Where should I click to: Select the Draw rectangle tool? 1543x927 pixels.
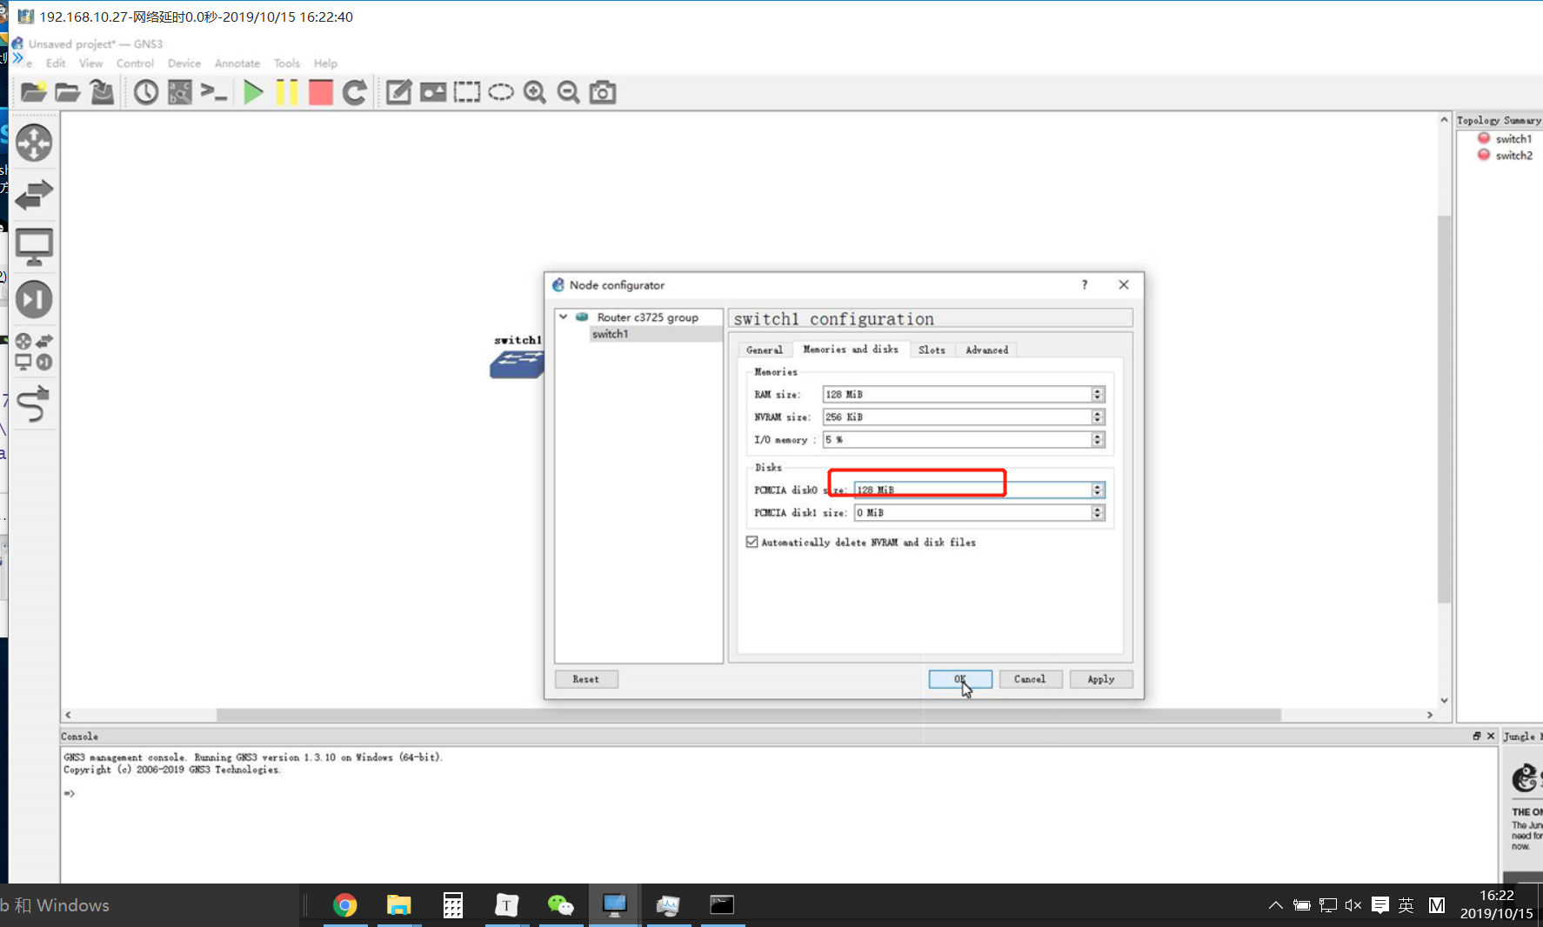pos(466,92)
